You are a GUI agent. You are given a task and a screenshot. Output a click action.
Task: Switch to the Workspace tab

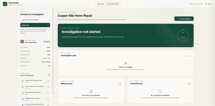coord(101,4)
